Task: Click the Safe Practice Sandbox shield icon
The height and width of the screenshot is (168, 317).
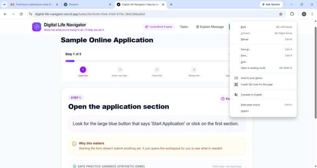Action: pyautogui.click(x=74, y=166)
